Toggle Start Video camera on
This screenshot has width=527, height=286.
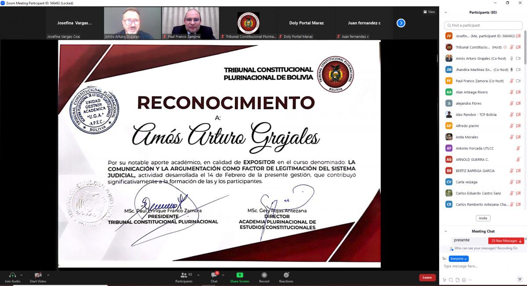(38, 275)
